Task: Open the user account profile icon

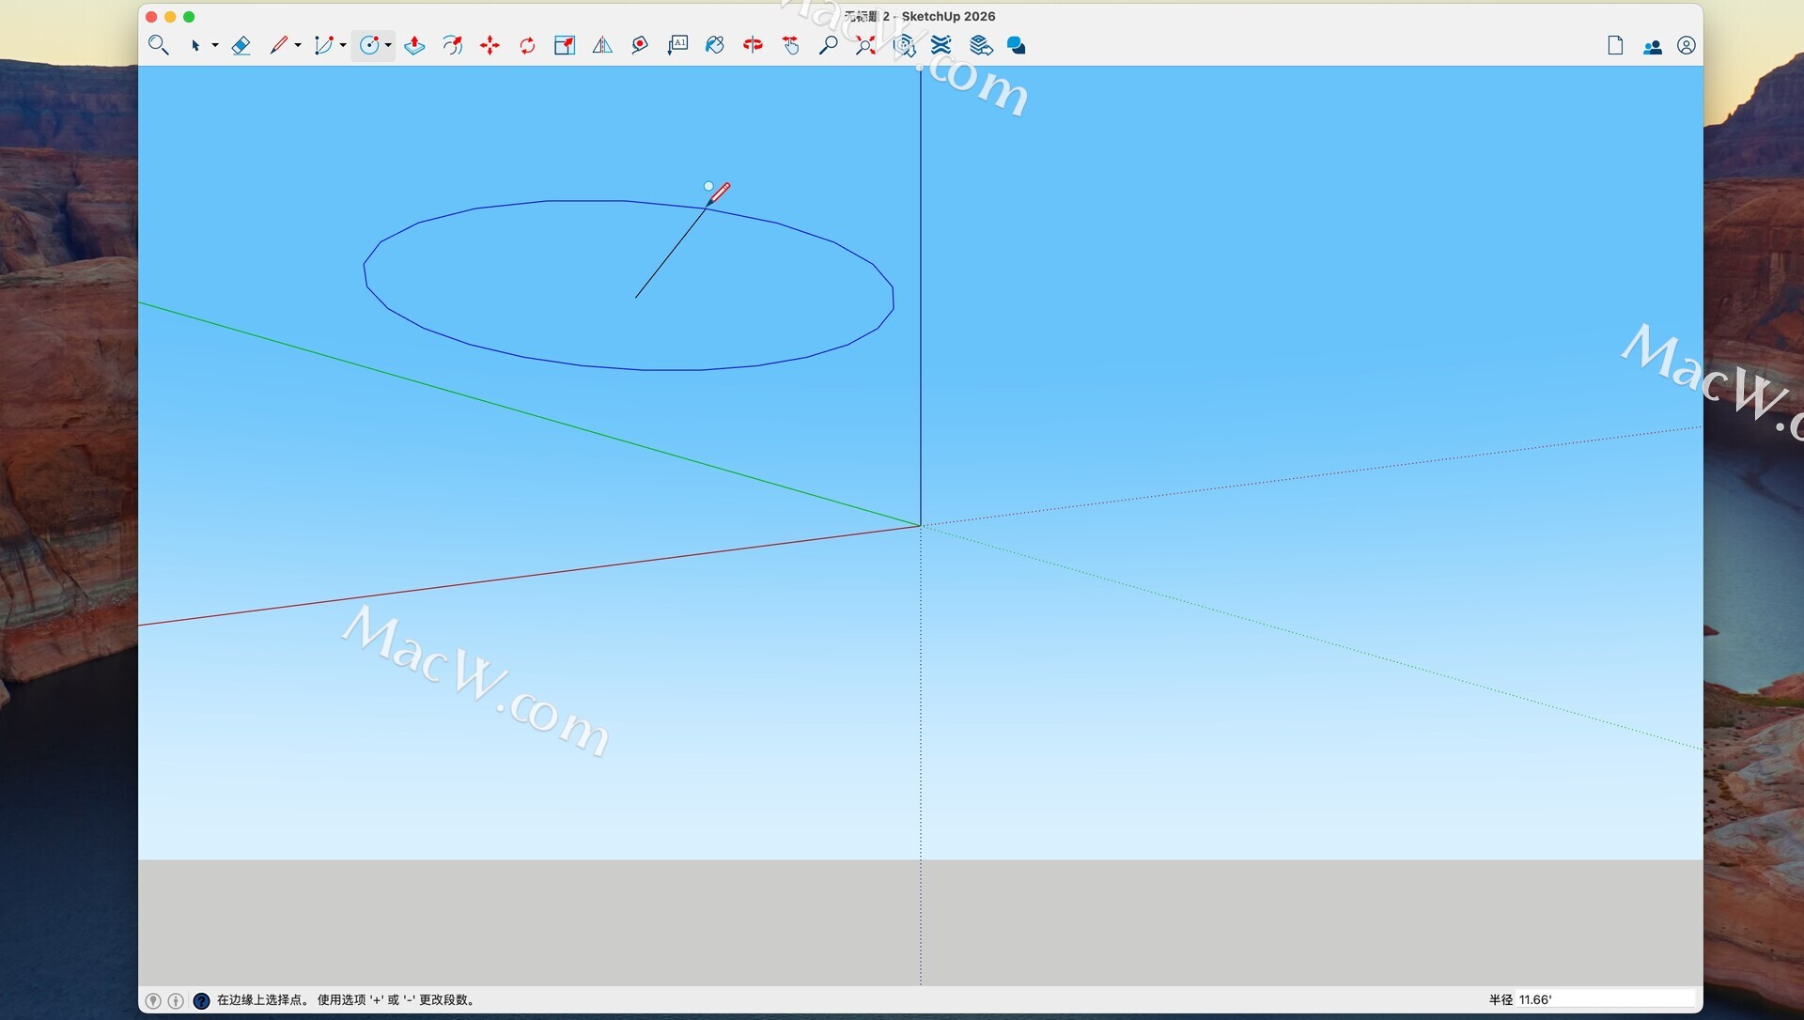Action: pyautogui.click(x=1686, y=45)
